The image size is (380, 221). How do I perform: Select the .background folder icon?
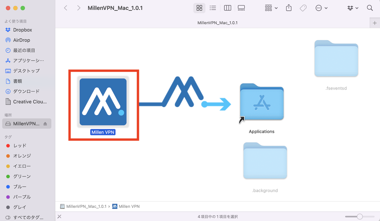click(265, 161)
